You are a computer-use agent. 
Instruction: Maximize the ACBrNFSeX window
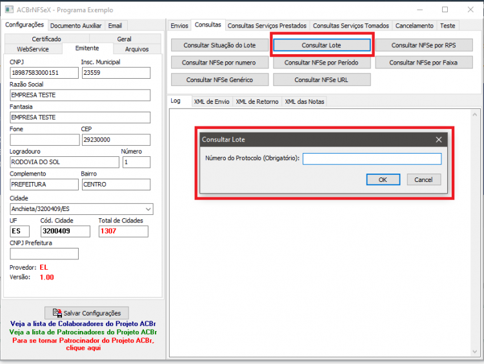445,10
